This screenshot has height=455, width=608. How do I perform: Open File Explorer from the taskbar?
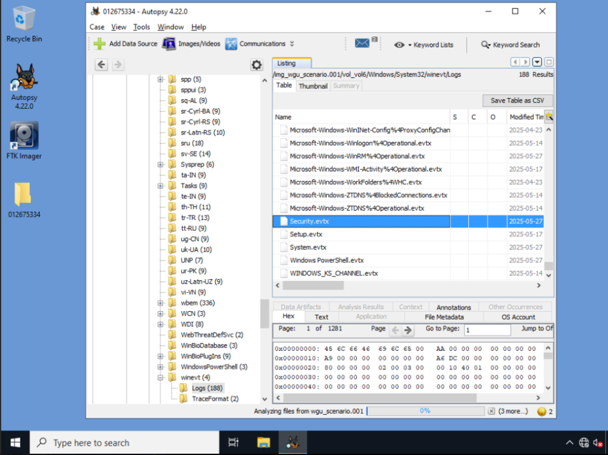264,443
